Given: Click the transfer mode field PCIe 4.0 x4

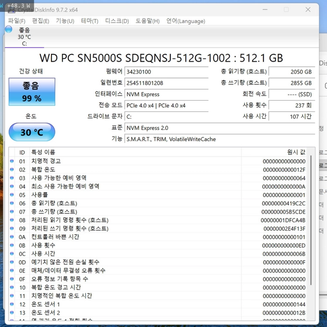Looking at the screenshot, I should pyautogui.click(x=167, y=106).
